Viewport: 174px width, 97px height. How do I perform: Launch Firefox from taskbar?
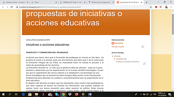point(76,94)
